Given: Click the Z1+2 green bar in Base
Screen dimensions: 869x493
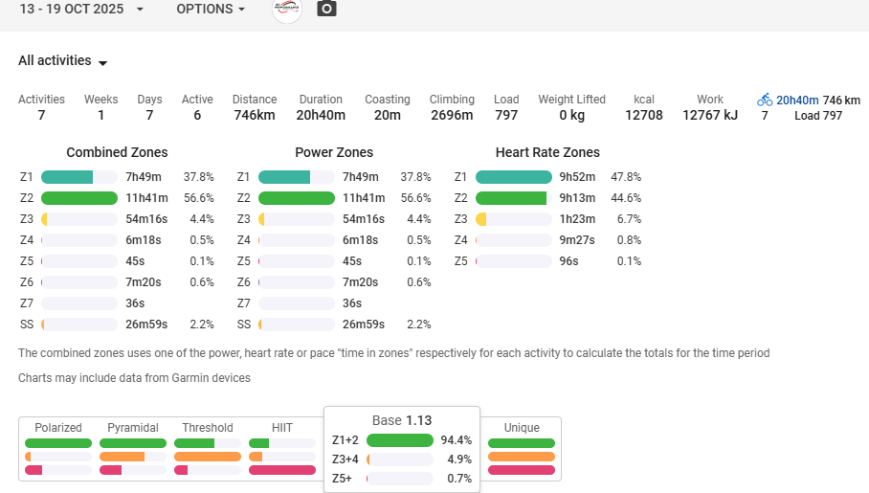Looking at the screenshot, I should click(x=400, y=440).
